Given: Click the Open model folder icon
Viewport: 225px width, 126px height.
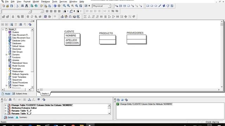Looking at the screenshot, I should coord(7,6).
